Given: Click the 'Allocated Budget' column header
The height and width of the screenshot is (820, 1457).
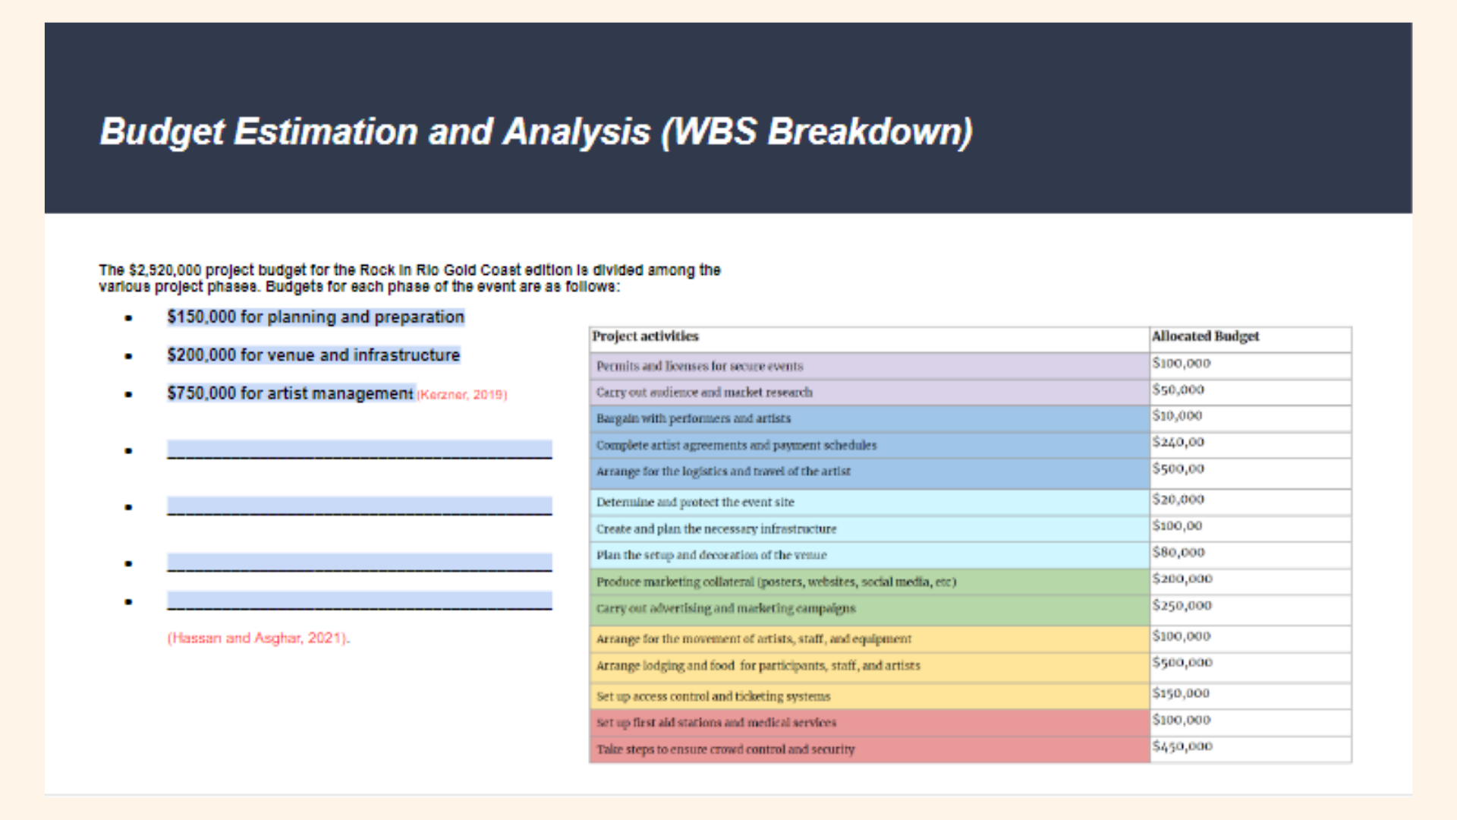Looking at the screenshot, I should [1204, 336].
